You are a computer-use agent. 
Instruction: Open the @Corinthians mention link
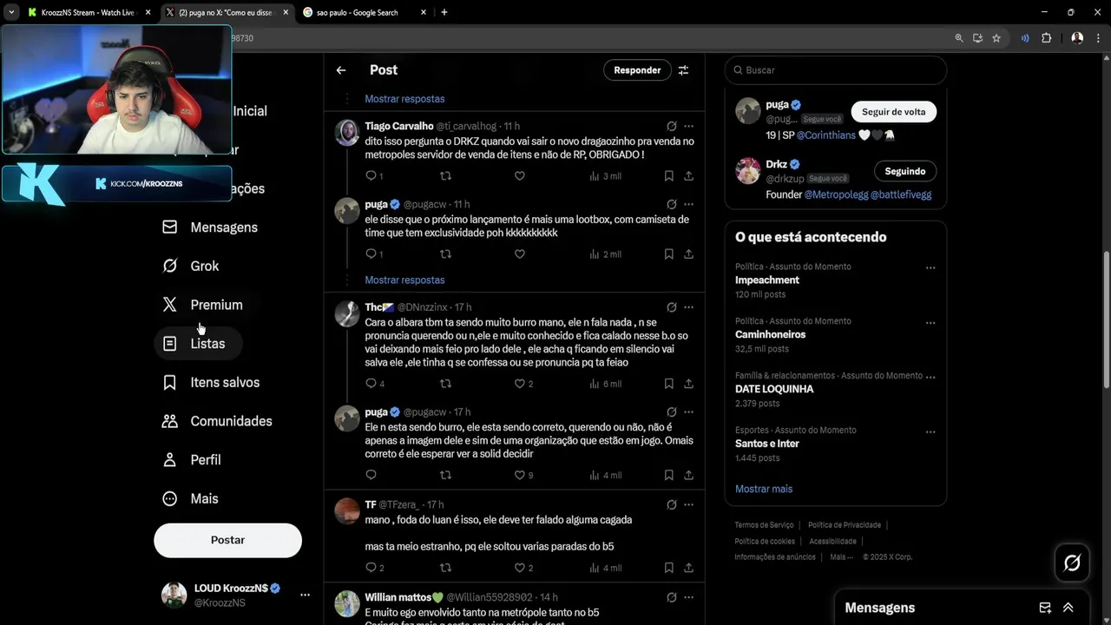(825, 135)
